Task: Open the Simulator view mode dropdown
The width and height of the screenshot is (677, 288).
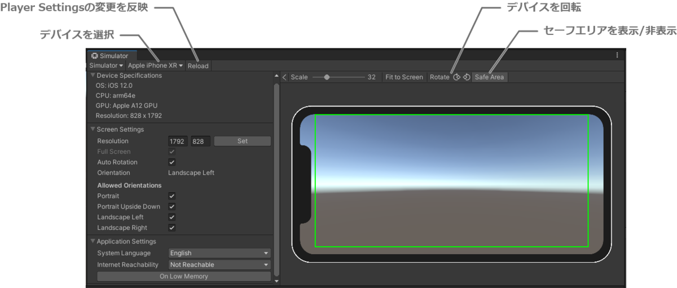Action: pyautogui.click(x=106, y=66)
